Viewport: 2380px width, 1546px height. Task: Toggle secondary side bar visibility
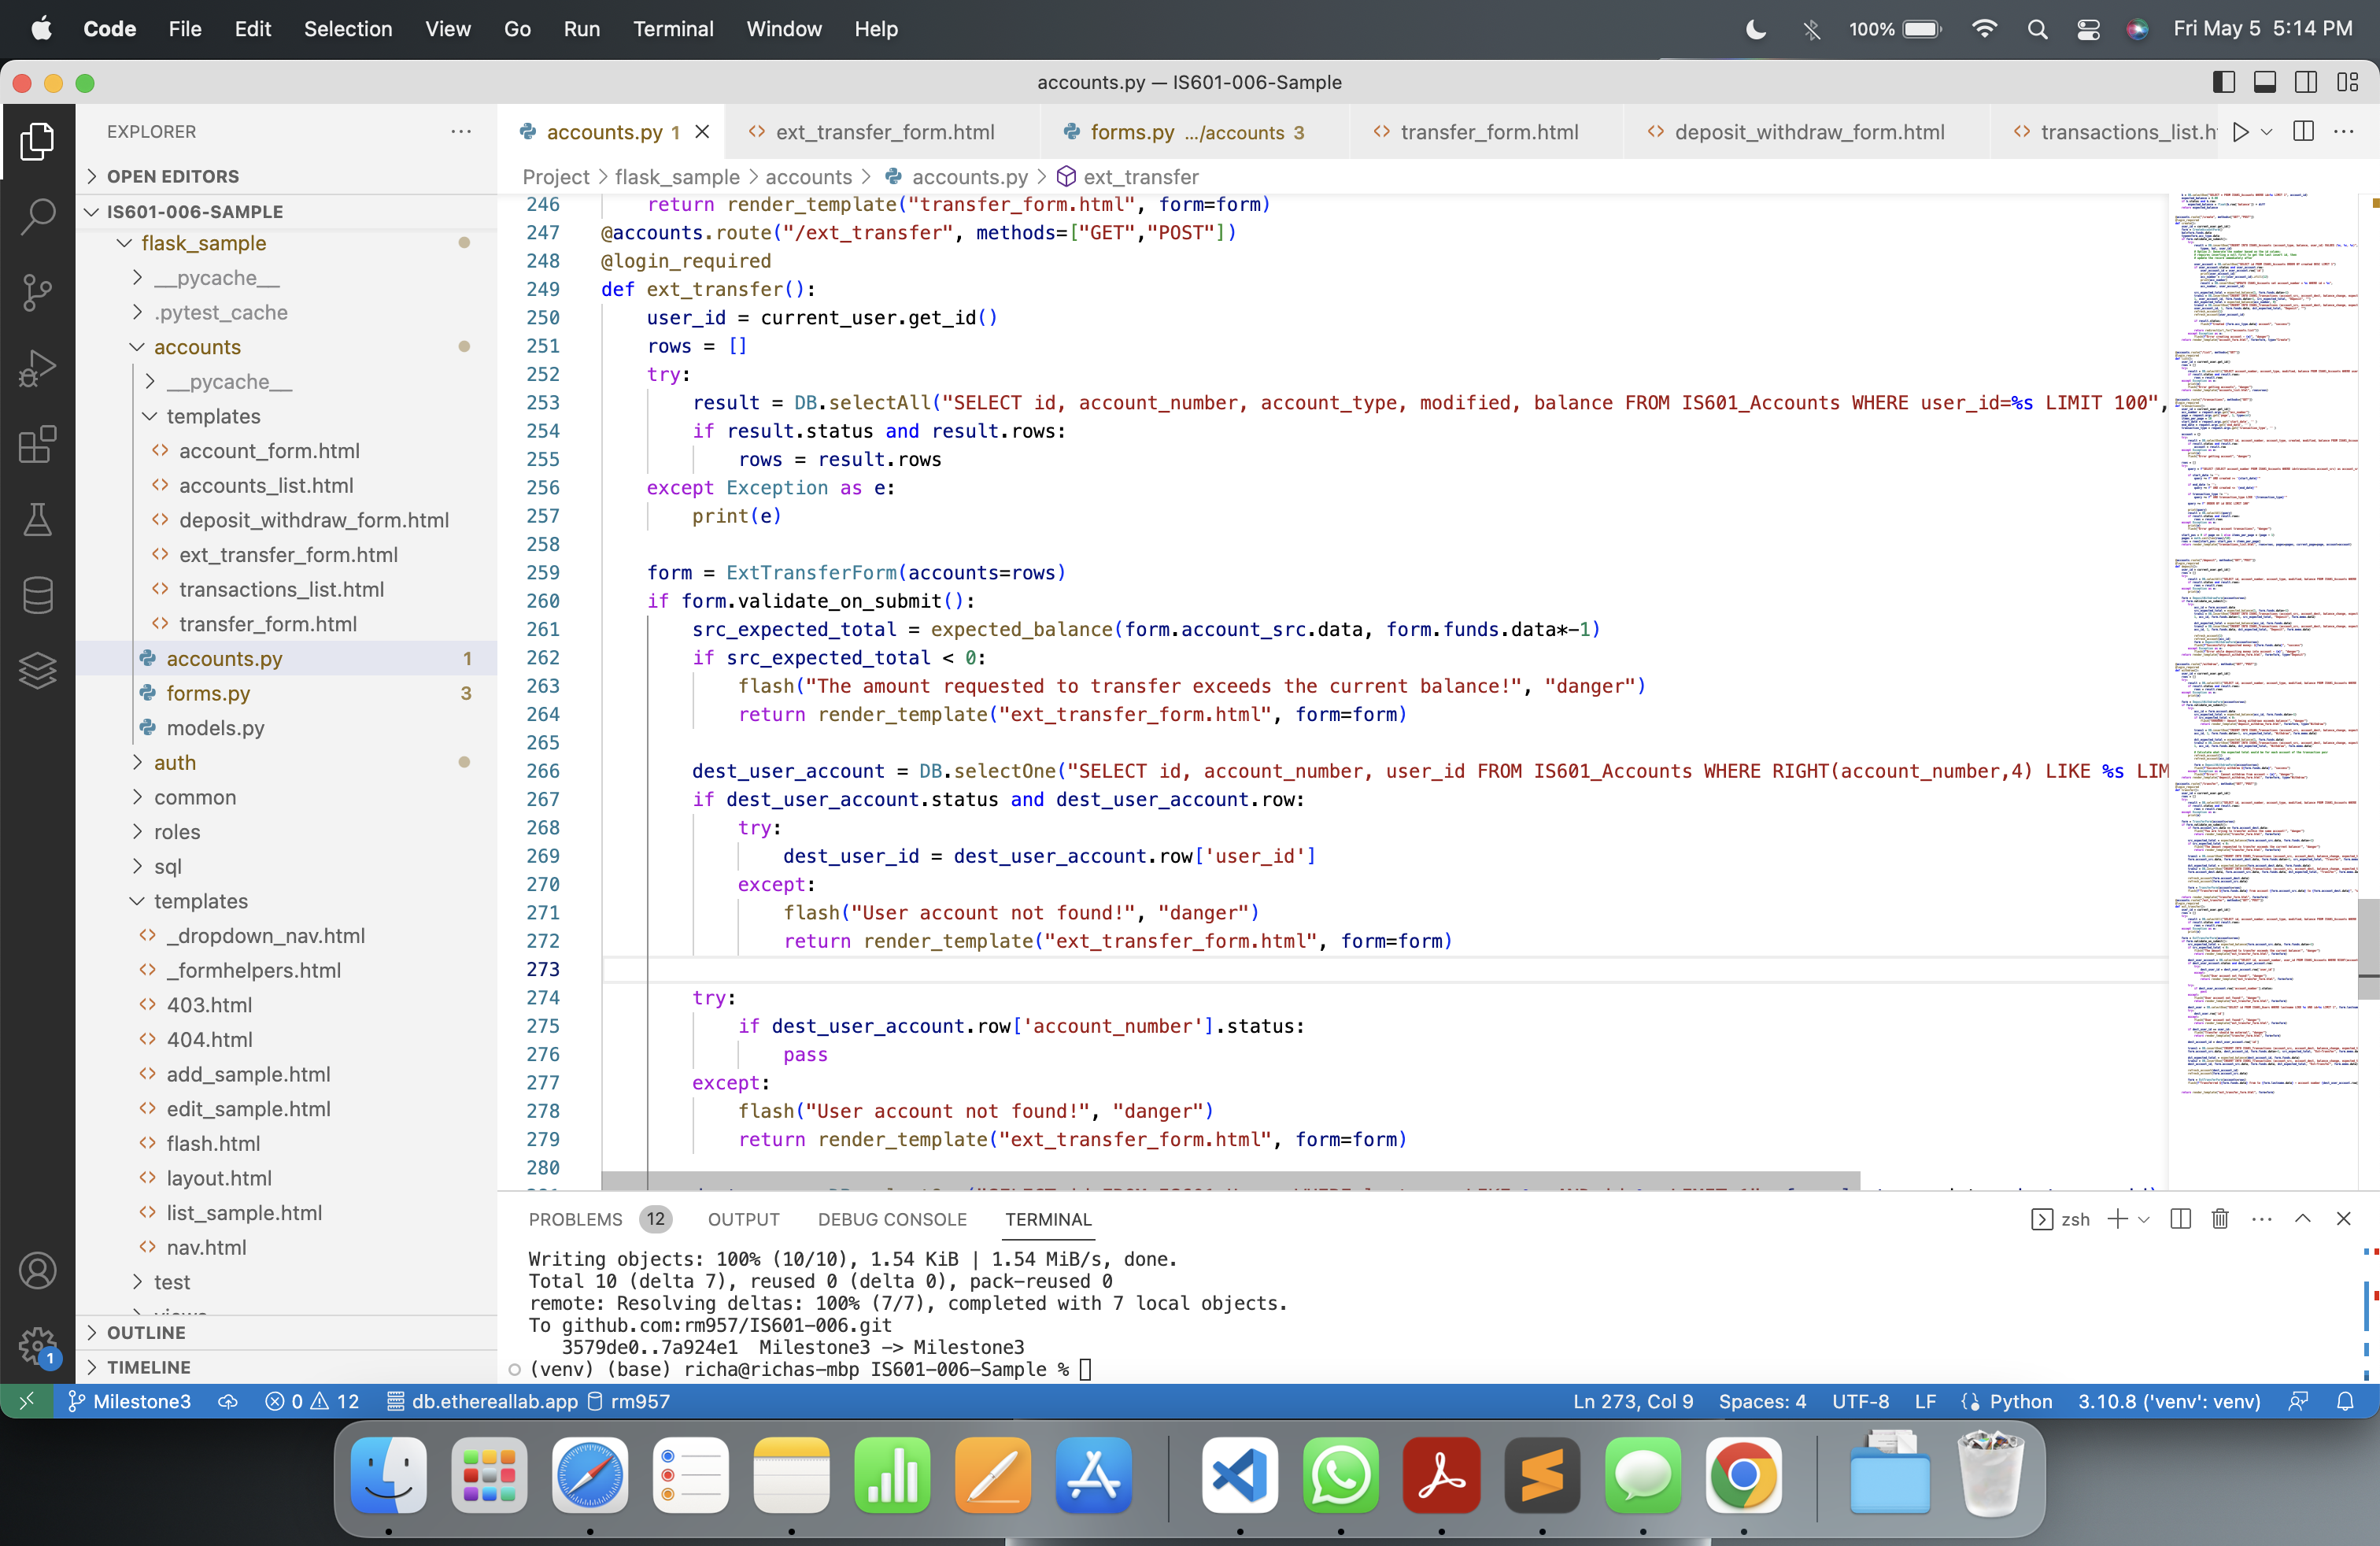click(2306, 82)
